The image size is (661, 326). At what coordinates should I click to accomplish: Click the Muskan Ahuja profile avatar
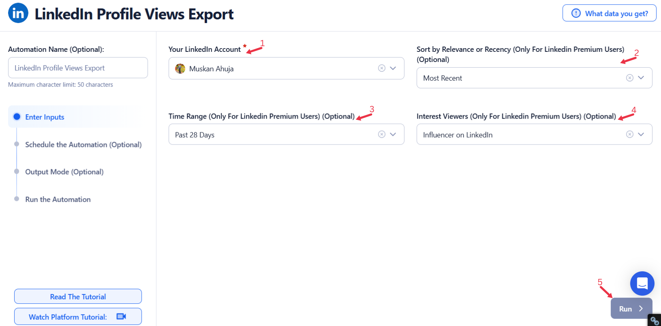tap(180, 68)
